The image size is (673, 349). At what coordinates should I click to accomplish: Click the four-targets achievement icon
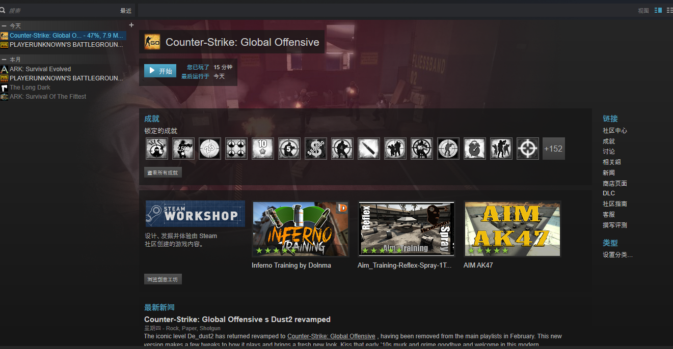click(236, 149)
